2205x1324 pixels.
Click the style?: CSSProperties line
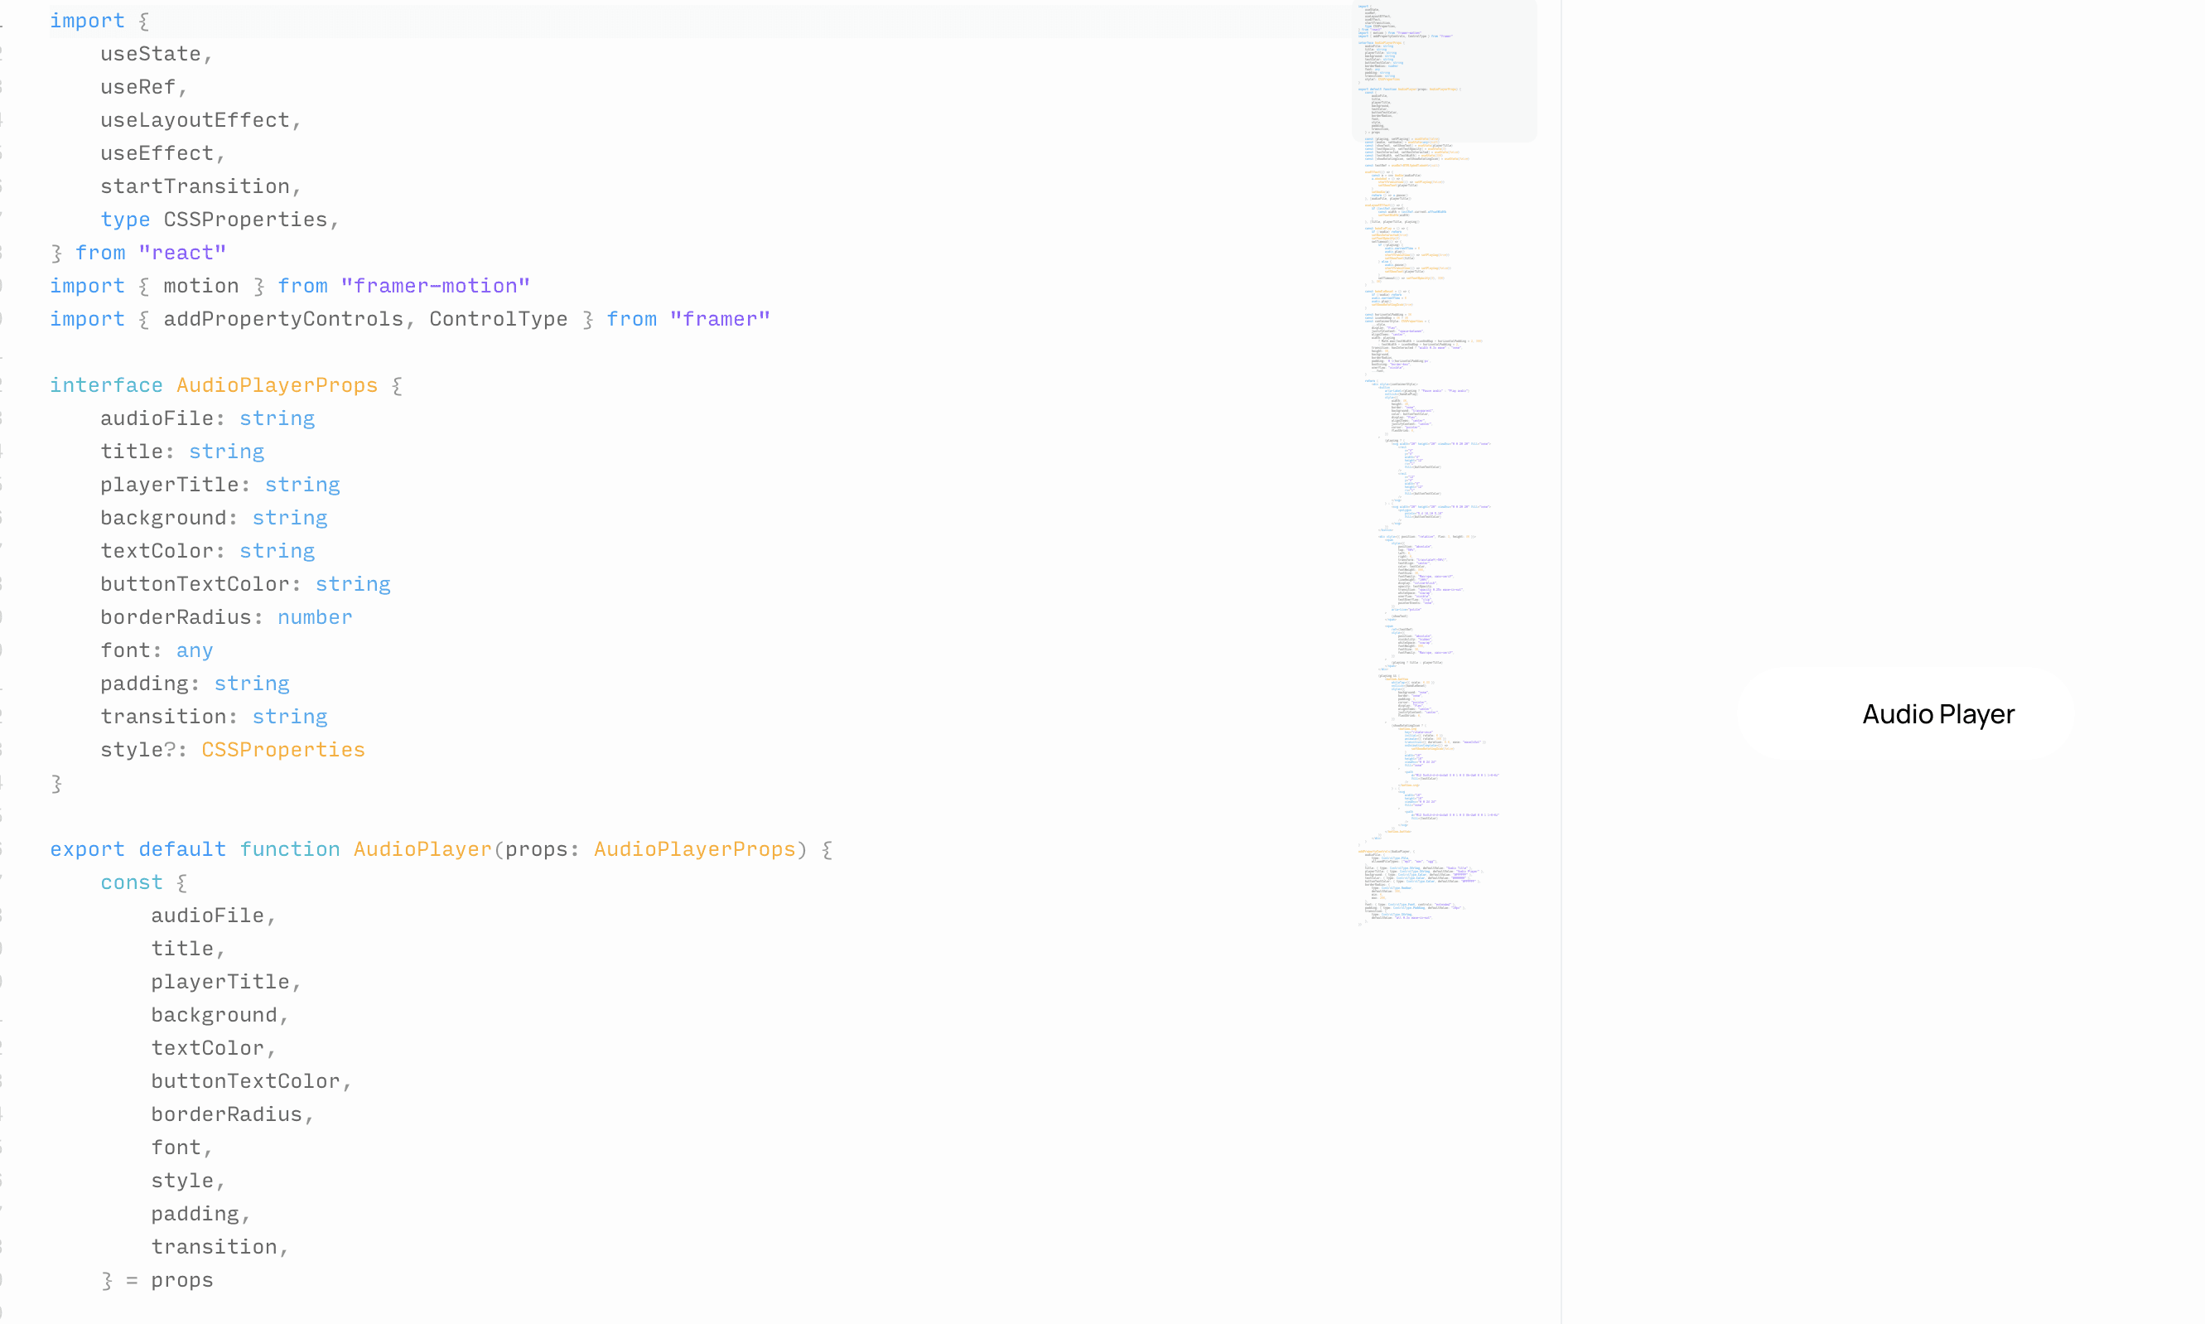(232, 750)
